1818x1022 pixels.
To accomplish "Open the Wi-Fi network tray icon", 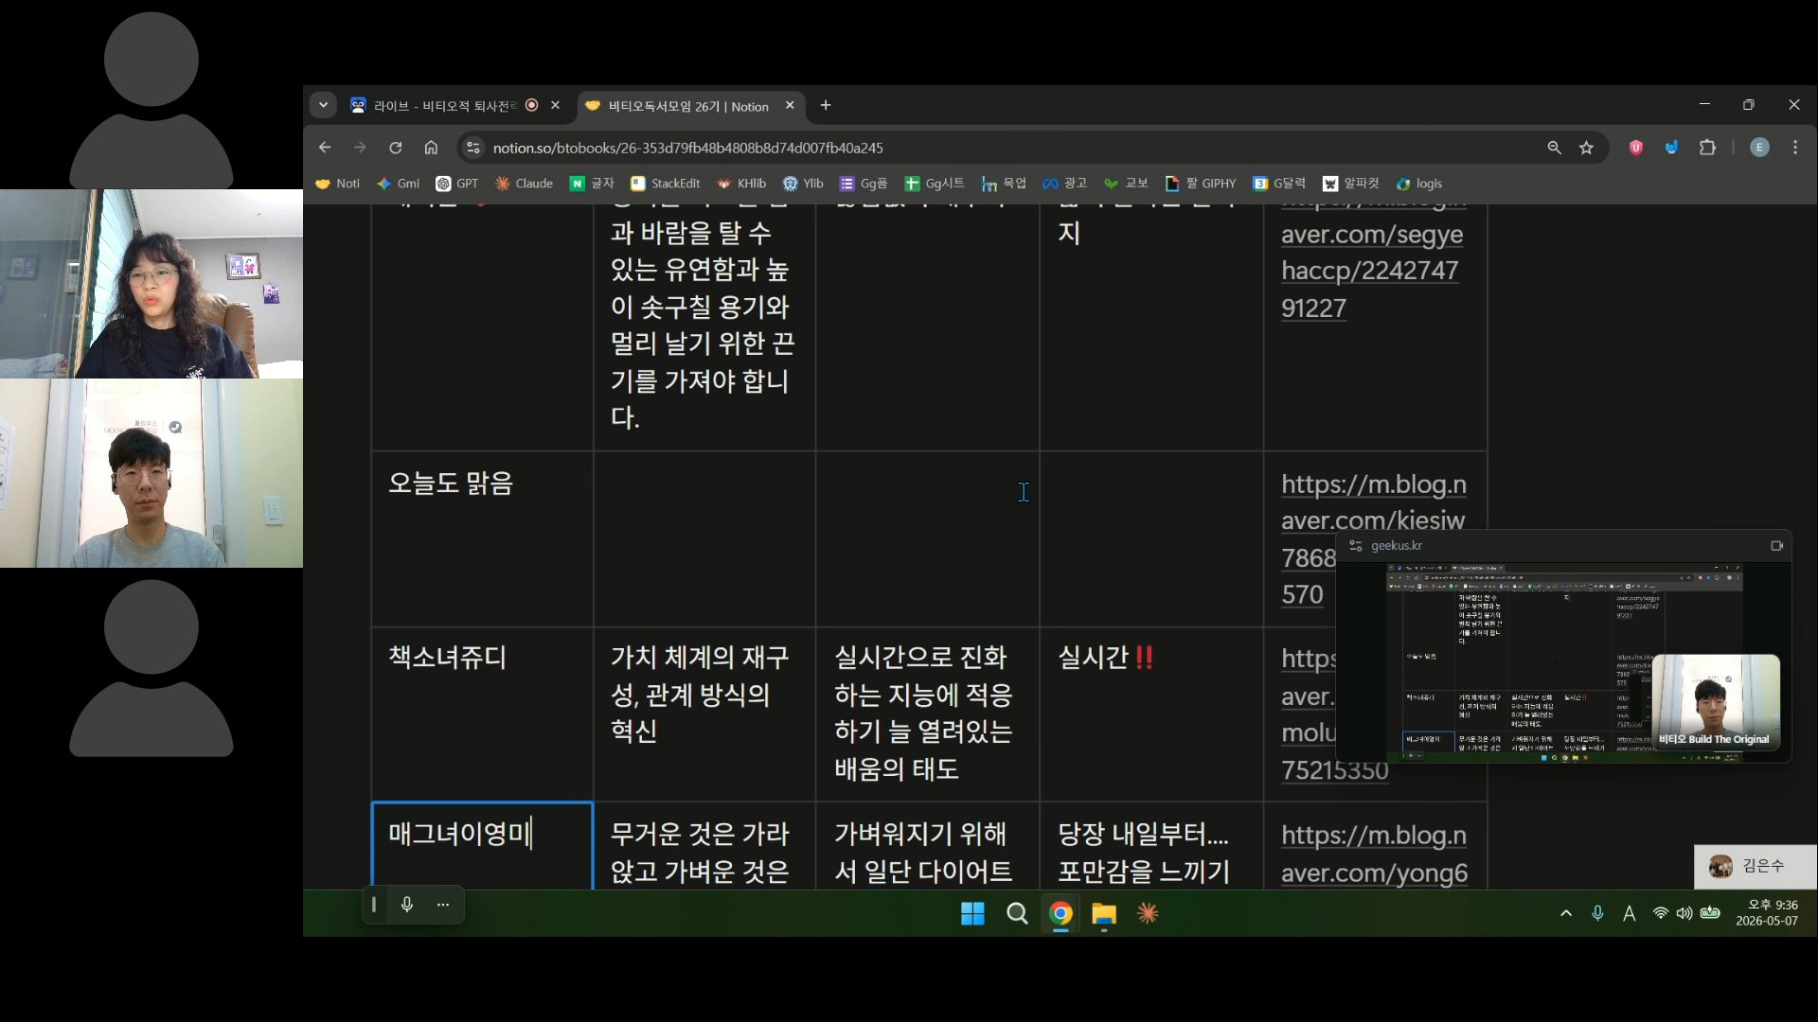I will 1660,913.
